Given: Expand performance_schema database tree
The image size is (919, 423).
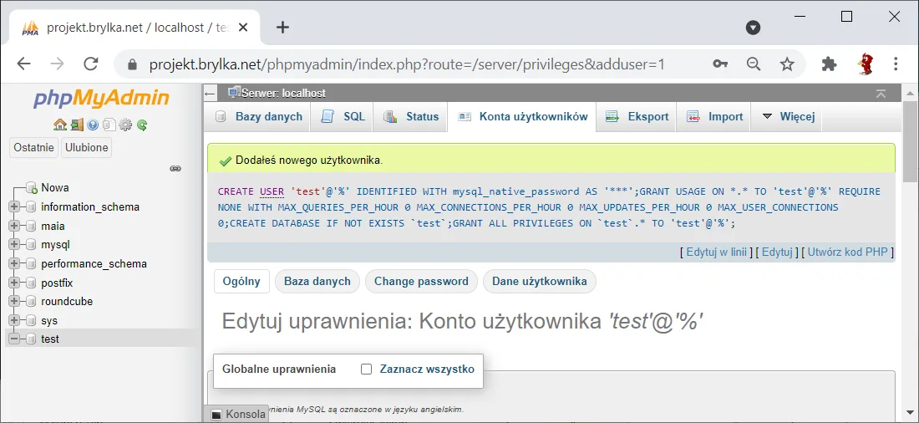Looking at the screenshot, I should 14,264.
